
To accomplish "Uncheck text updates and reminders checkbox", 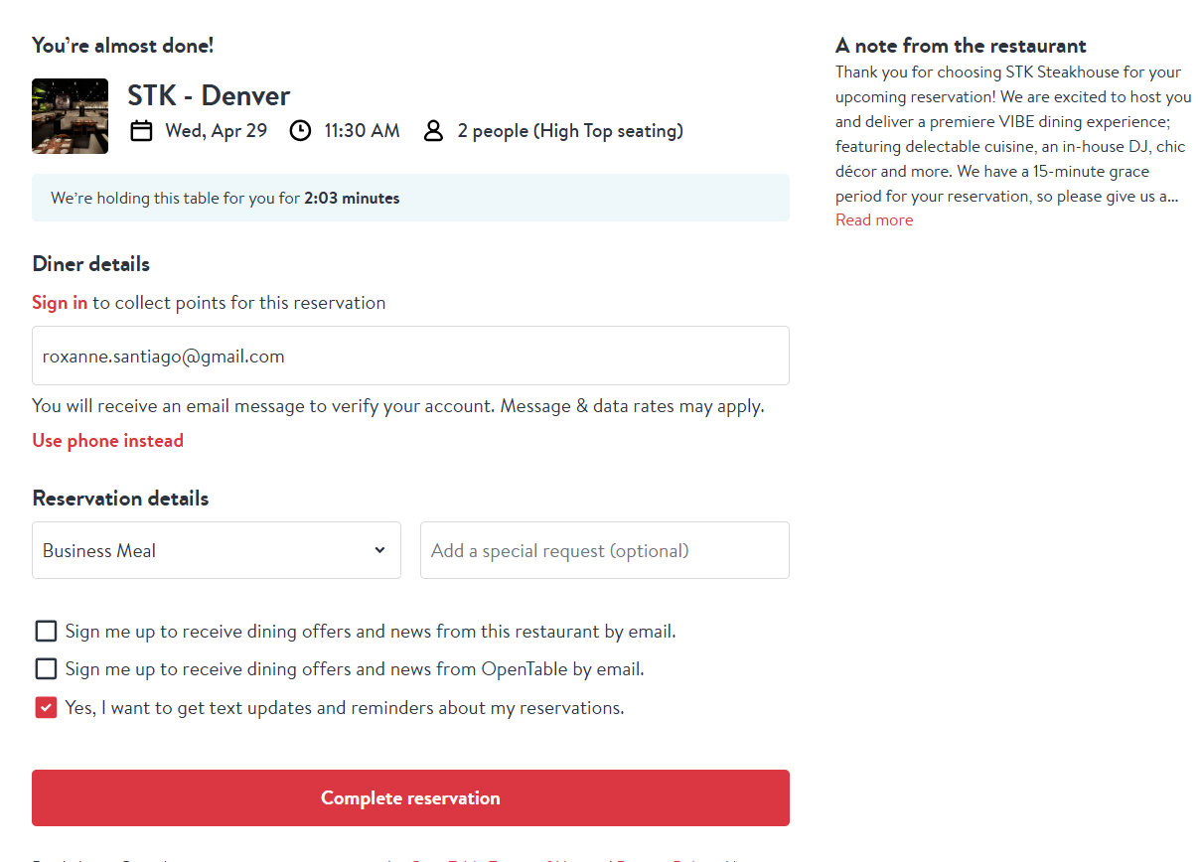I will [x=46, y=707].
